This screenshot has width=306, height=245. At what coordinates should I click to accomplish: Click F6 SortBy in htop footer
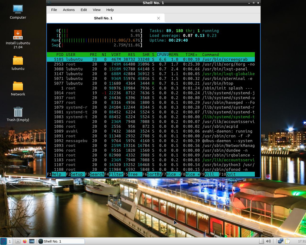coord(152,174)
